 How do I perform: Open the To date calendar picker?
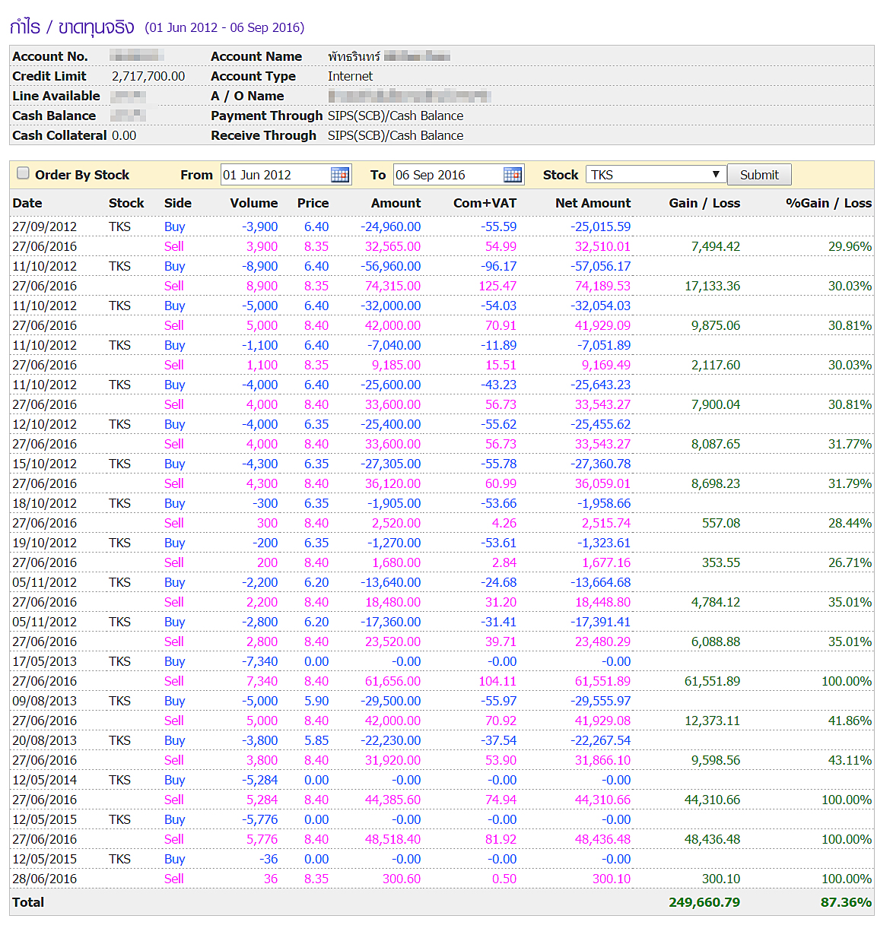click(x=513, y=175)
